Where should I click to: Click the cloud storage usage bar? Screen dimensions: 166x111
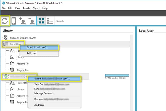117,75
